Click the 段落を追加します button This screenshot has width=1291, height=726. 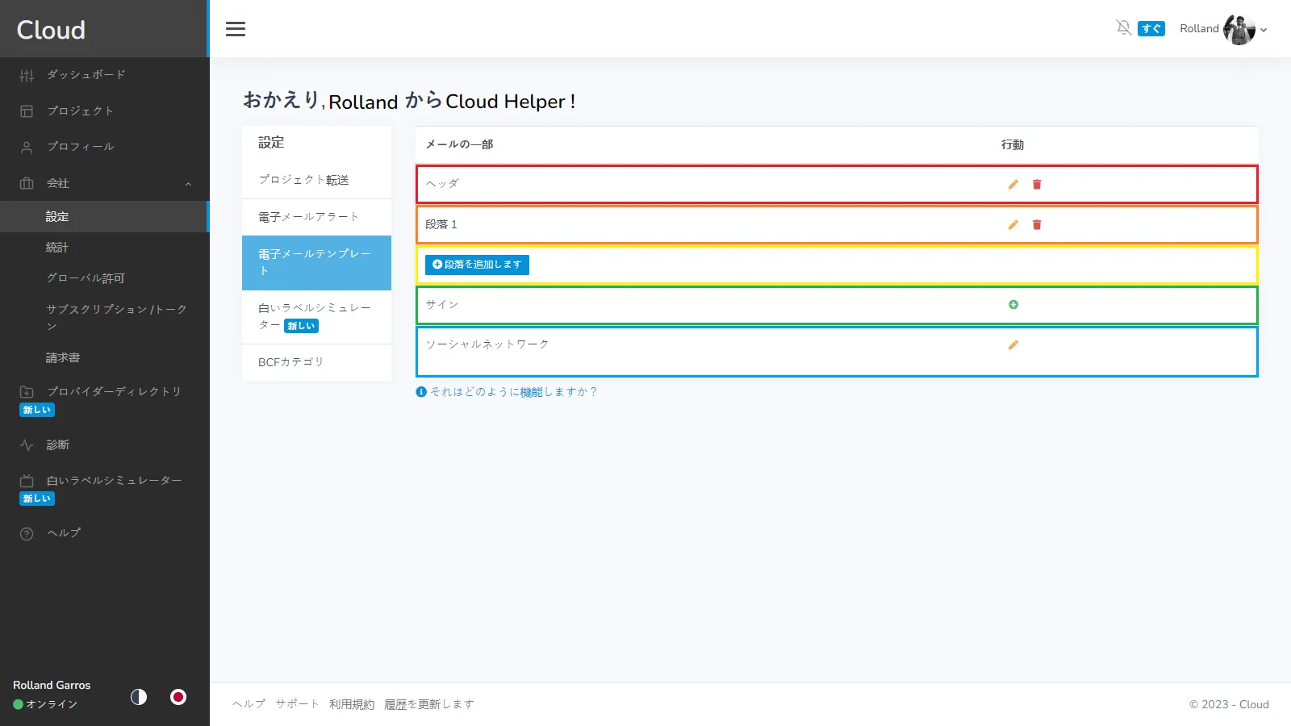477,265
